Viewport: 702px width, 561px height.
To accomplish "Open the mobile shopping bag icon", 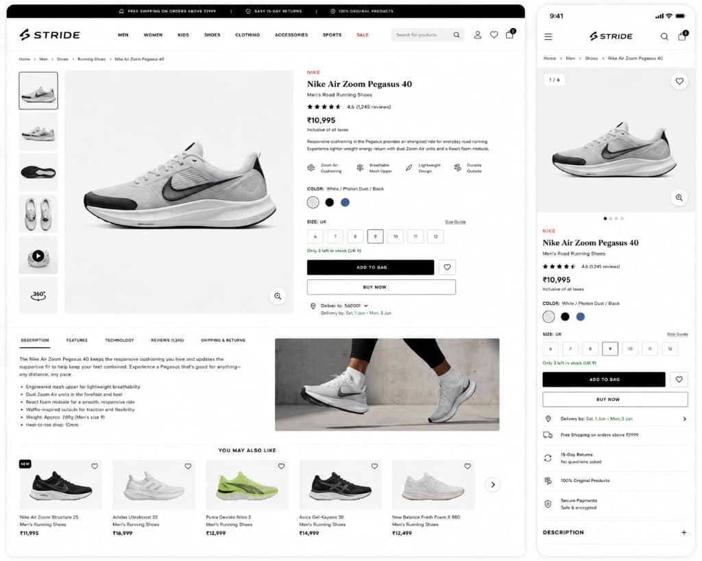I will (682, 36).
